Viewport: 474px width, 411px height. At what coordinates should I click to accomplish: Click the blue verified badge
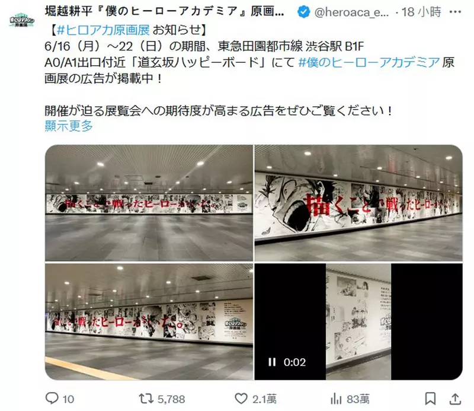click(303, 12)
